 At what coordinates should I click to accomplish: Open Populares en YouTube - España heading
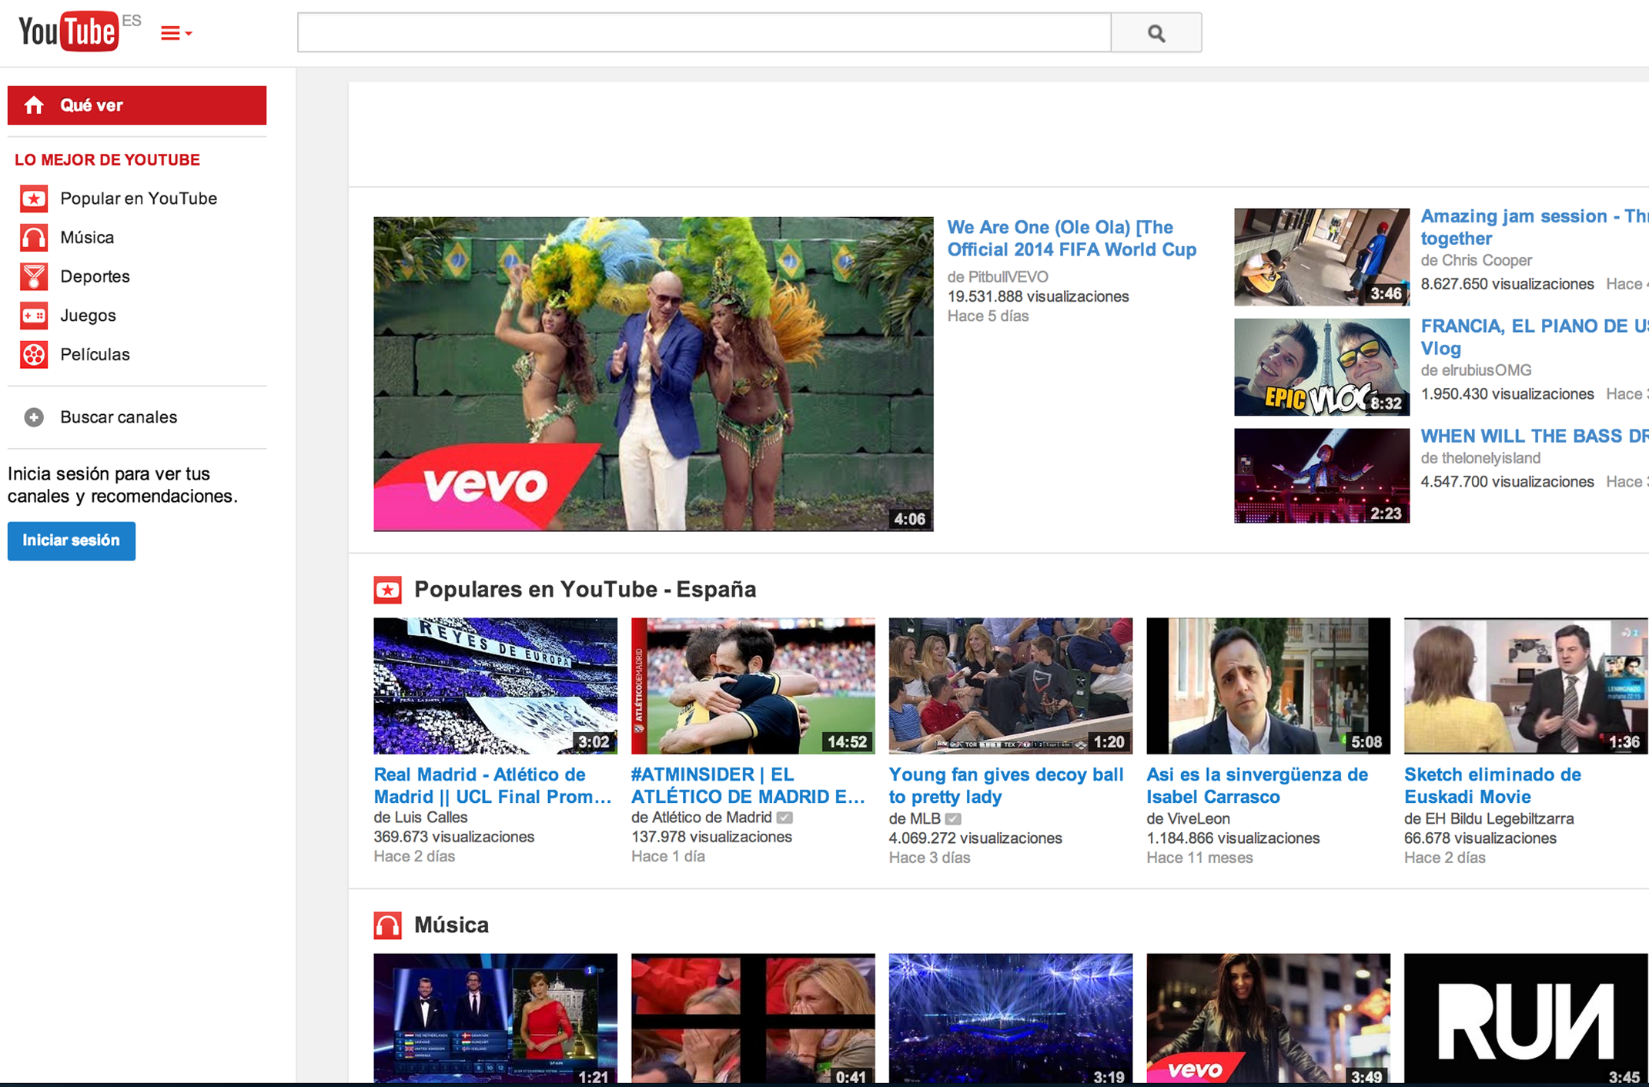585,590
